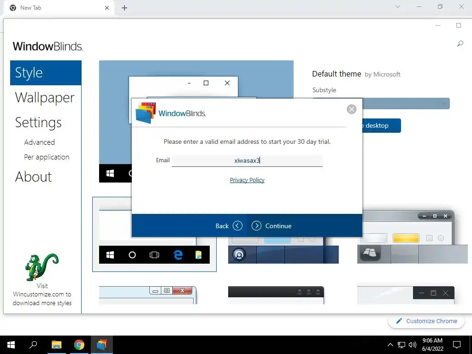
Task: Click the apply to desktop button
Action: click(381, 125)
